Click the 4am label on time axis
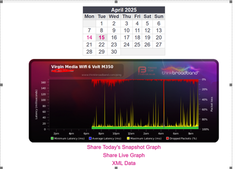 [x=161, y=133]
